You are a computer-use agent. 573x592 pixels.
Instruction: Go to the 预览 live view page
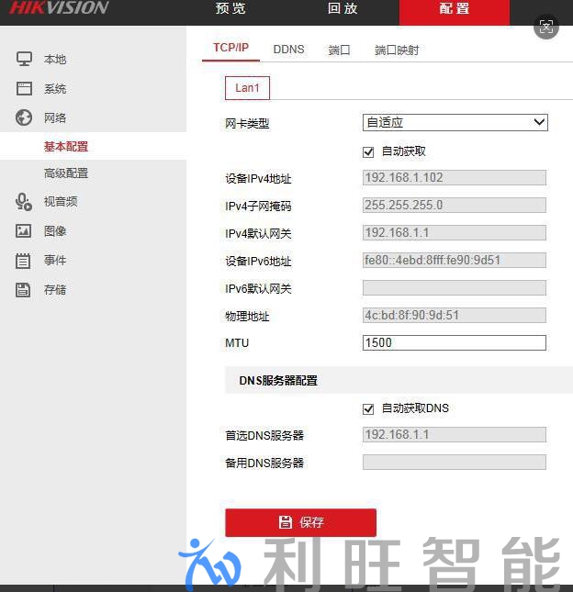click(230, 9)
